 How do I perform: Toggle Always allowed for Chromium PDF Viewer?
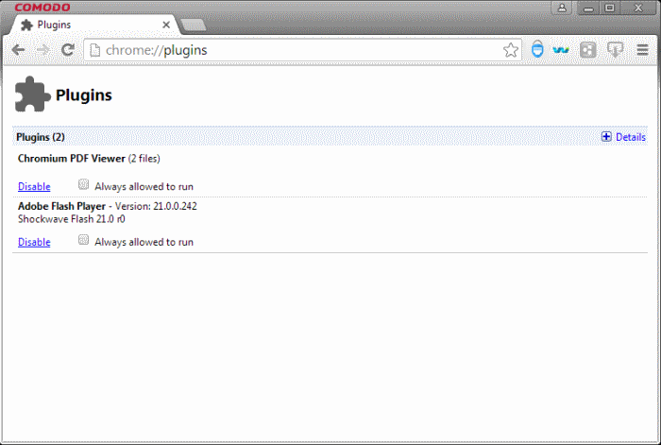tap(83, 184)
